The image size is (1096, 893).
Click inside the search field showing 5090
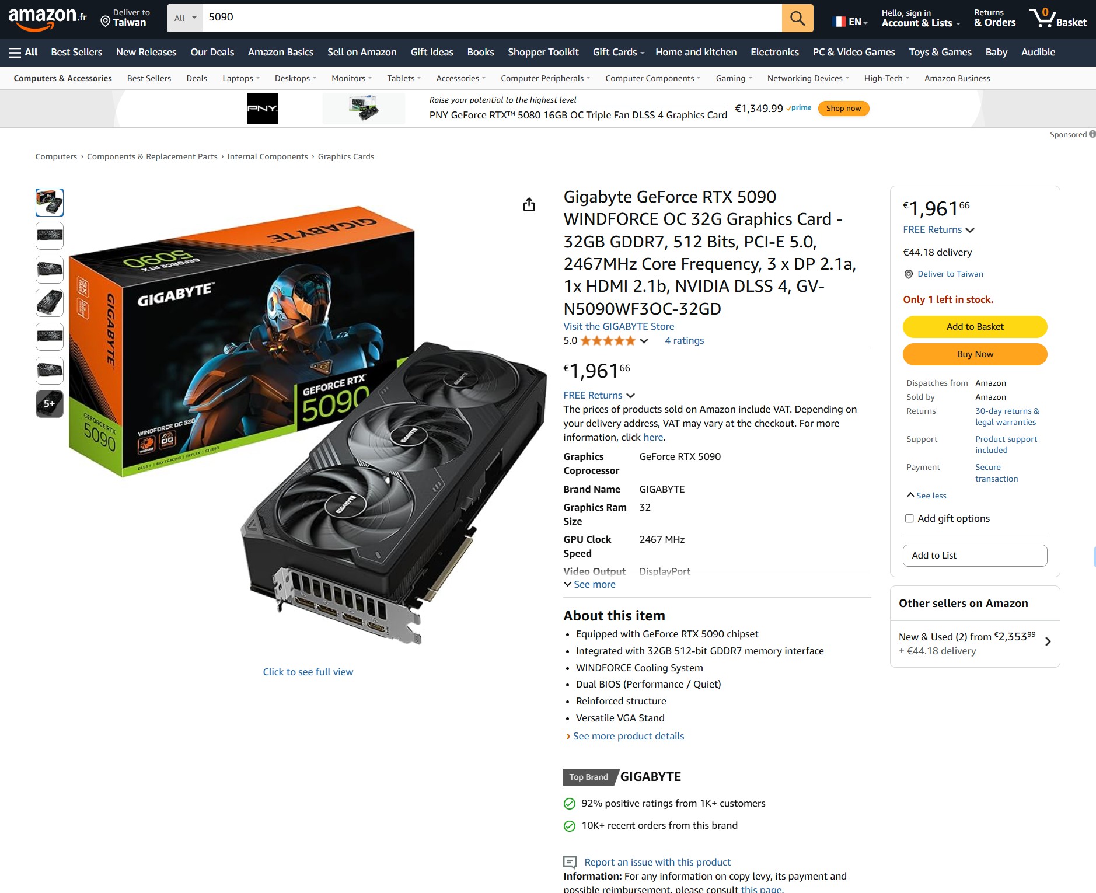point(492,18)
